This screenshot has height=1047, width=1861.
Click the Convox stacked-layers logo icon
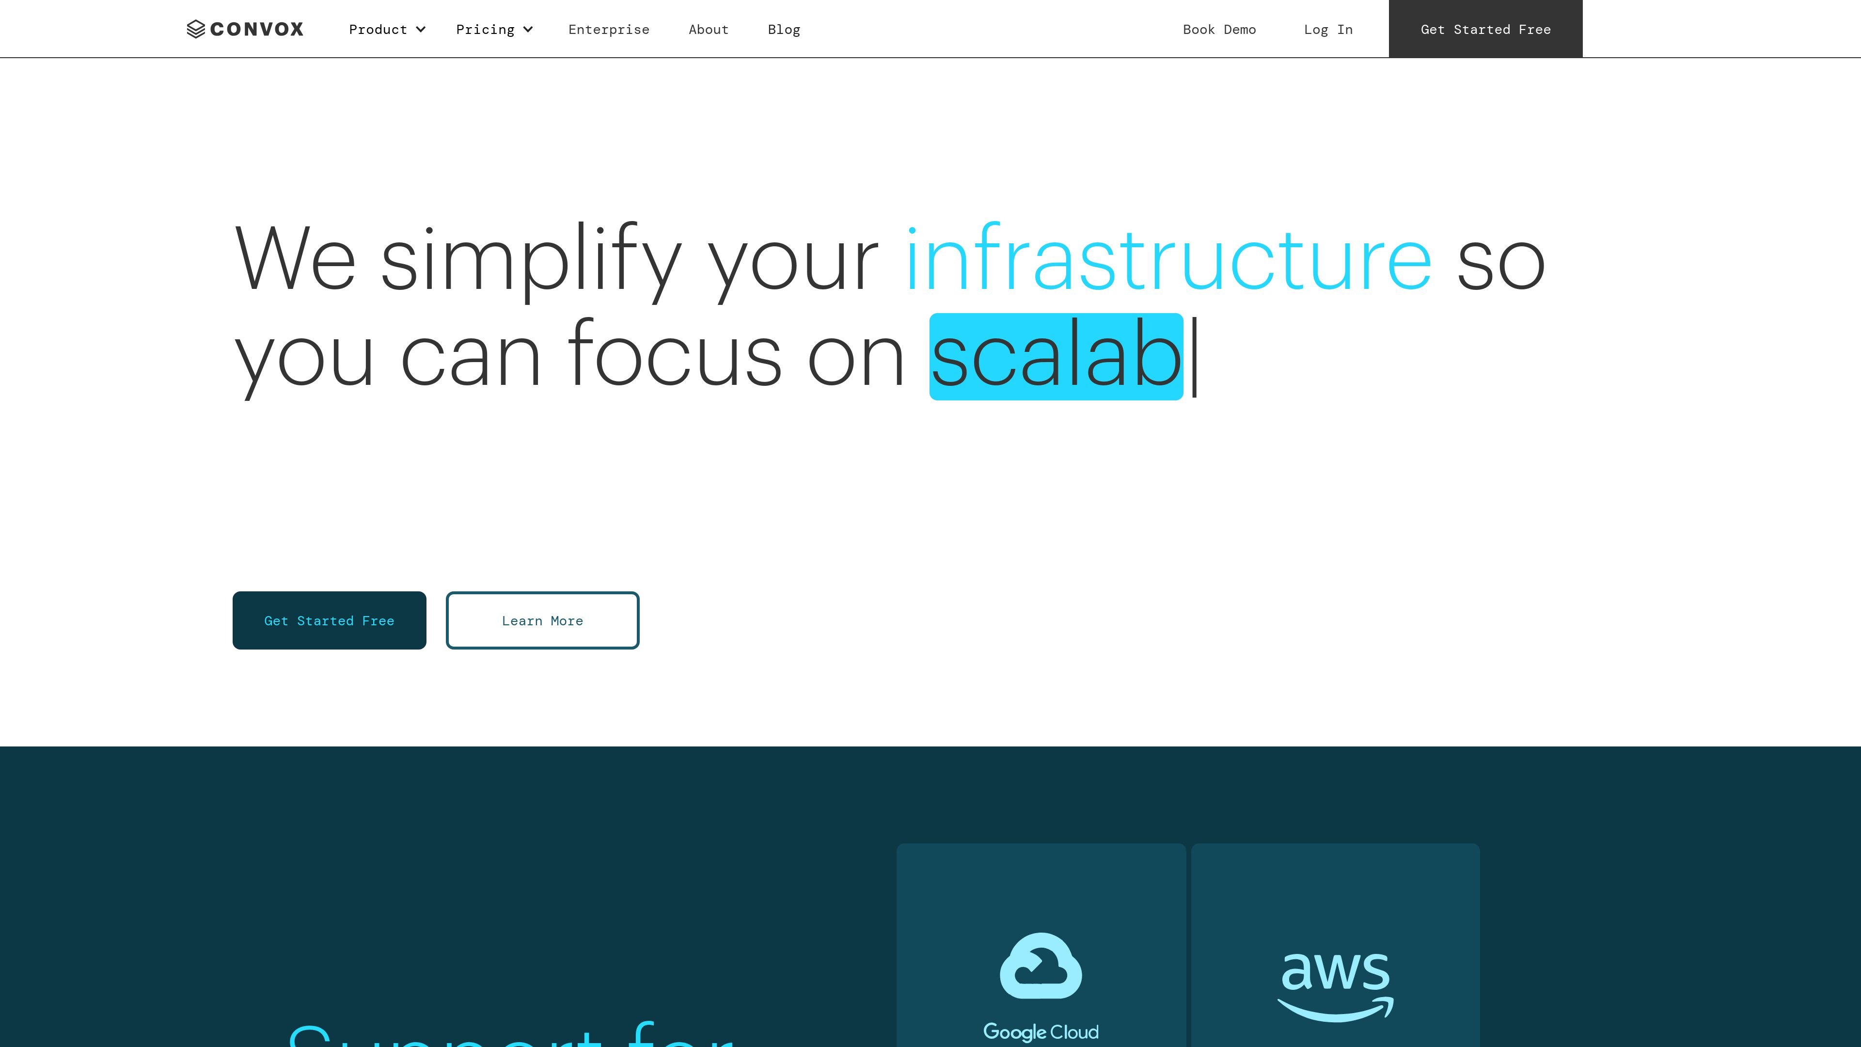click(x=196, y=29)
